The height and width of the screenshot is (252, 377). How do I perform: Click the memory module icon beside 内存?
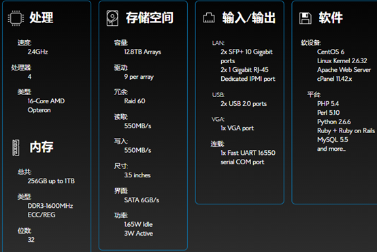coord(16,147)
